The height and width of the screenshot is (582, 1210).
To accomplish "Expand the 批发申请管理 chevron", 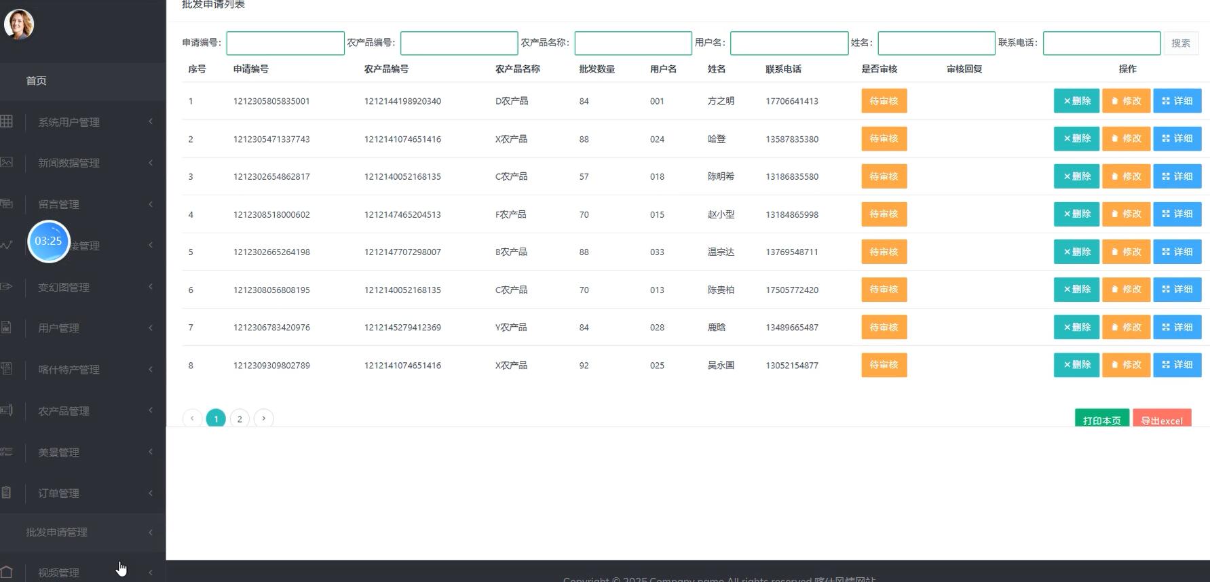I will click(x=151, y=532).
